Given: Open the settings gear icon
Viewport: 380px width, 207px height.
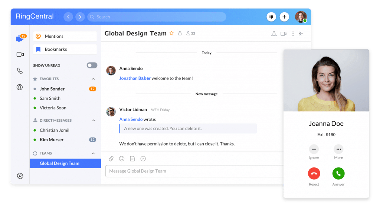Looking at the screenshot, I should tap(20, 176).
